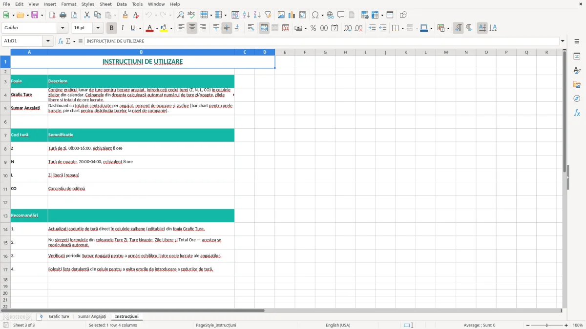Click the Insert Image icon

click(x=281, y=15)
